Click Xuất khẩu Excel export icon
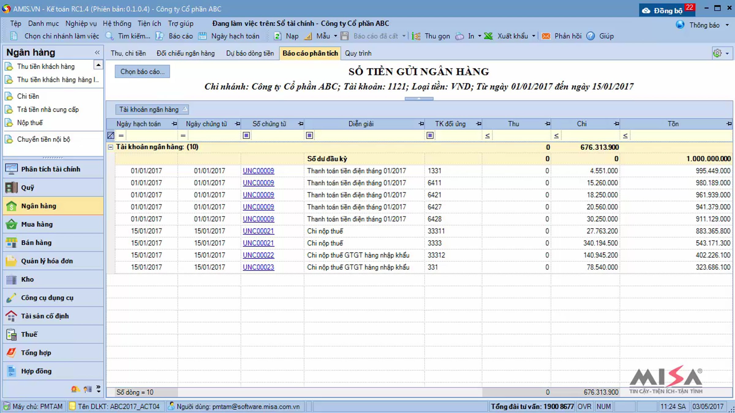Screen dimensions: 735x413 tap(488, 36)
